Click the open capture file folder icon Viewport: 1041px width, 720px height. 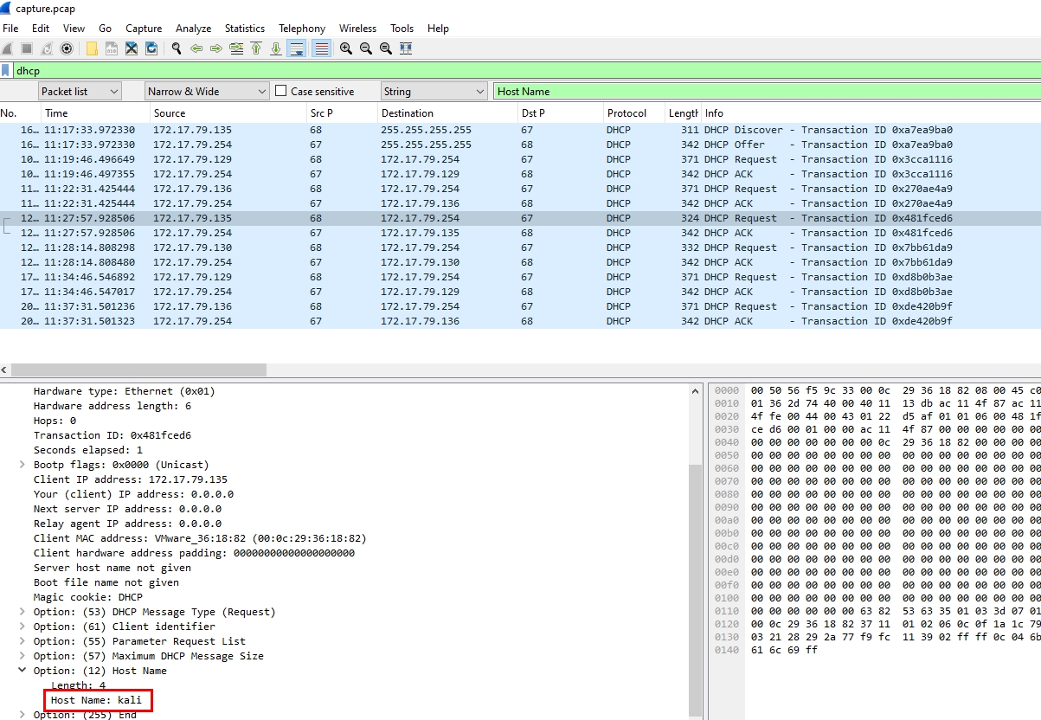92,48
